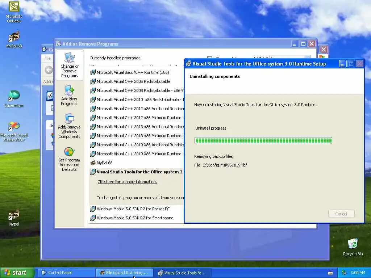The image size is (371, 278).
Task: Select the Supermium desktop shortcut
Action: coord(14,99)
